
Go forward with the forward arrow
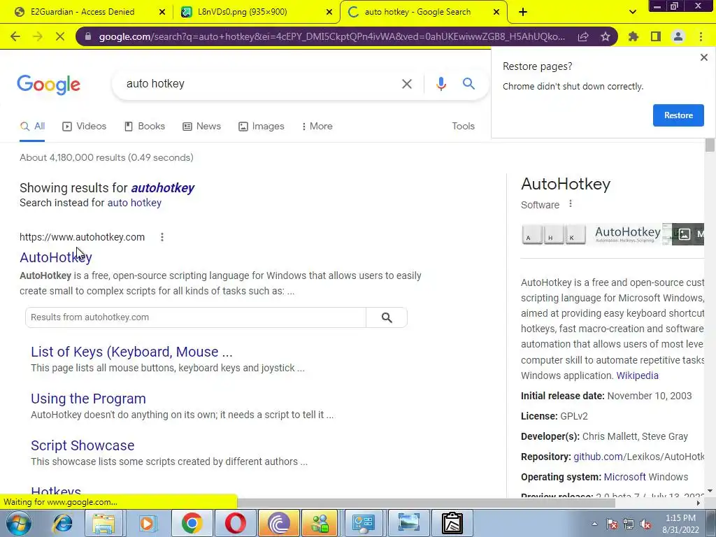pos(38,36)
